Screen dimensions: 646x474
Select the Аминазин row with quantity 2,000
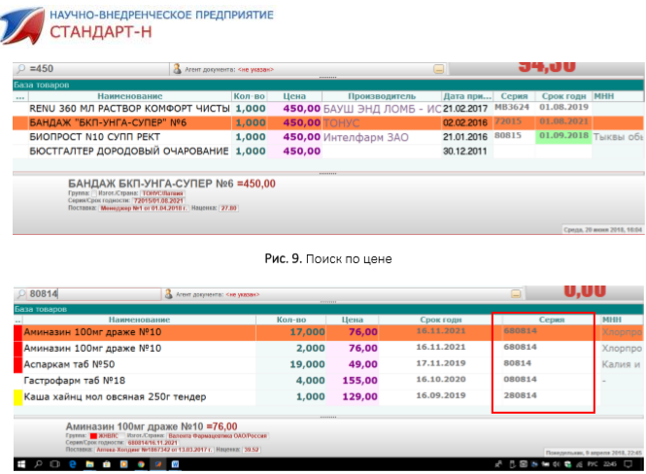(x=328, y=349)
